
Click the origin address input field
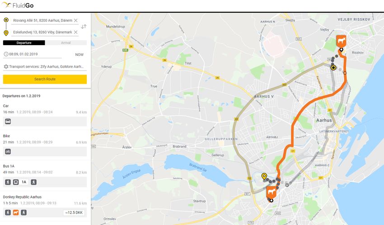click(x=42, y=20)
